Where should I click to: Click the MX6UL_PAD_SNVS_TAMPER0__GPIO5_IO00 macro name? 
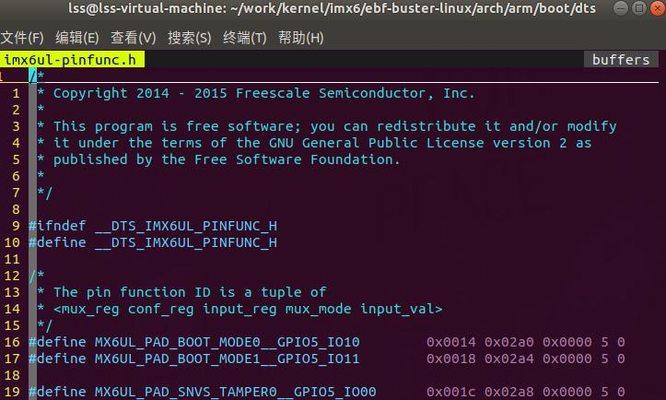[x=235, y=392]
